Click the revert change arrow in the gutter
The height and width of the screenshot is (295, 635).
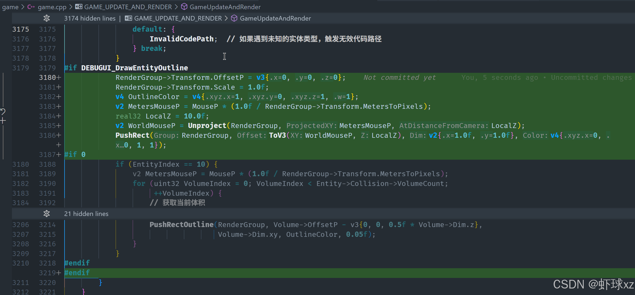[x=3, y=111]
